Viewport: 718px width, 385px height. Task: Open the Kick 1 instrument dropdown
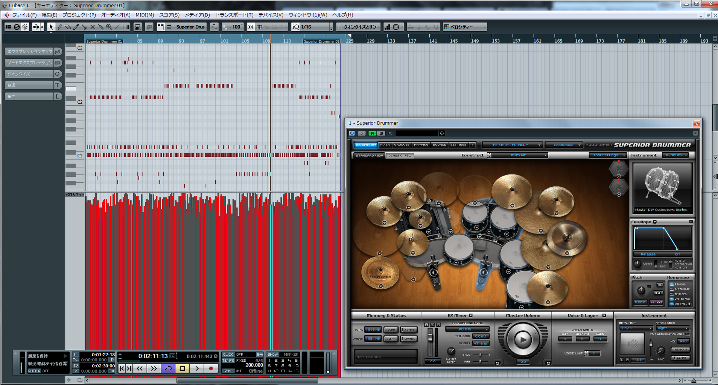click(636, 328)
